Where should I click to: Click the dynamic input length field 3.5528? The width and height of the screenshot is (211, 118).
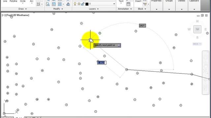tap(102, 63)
